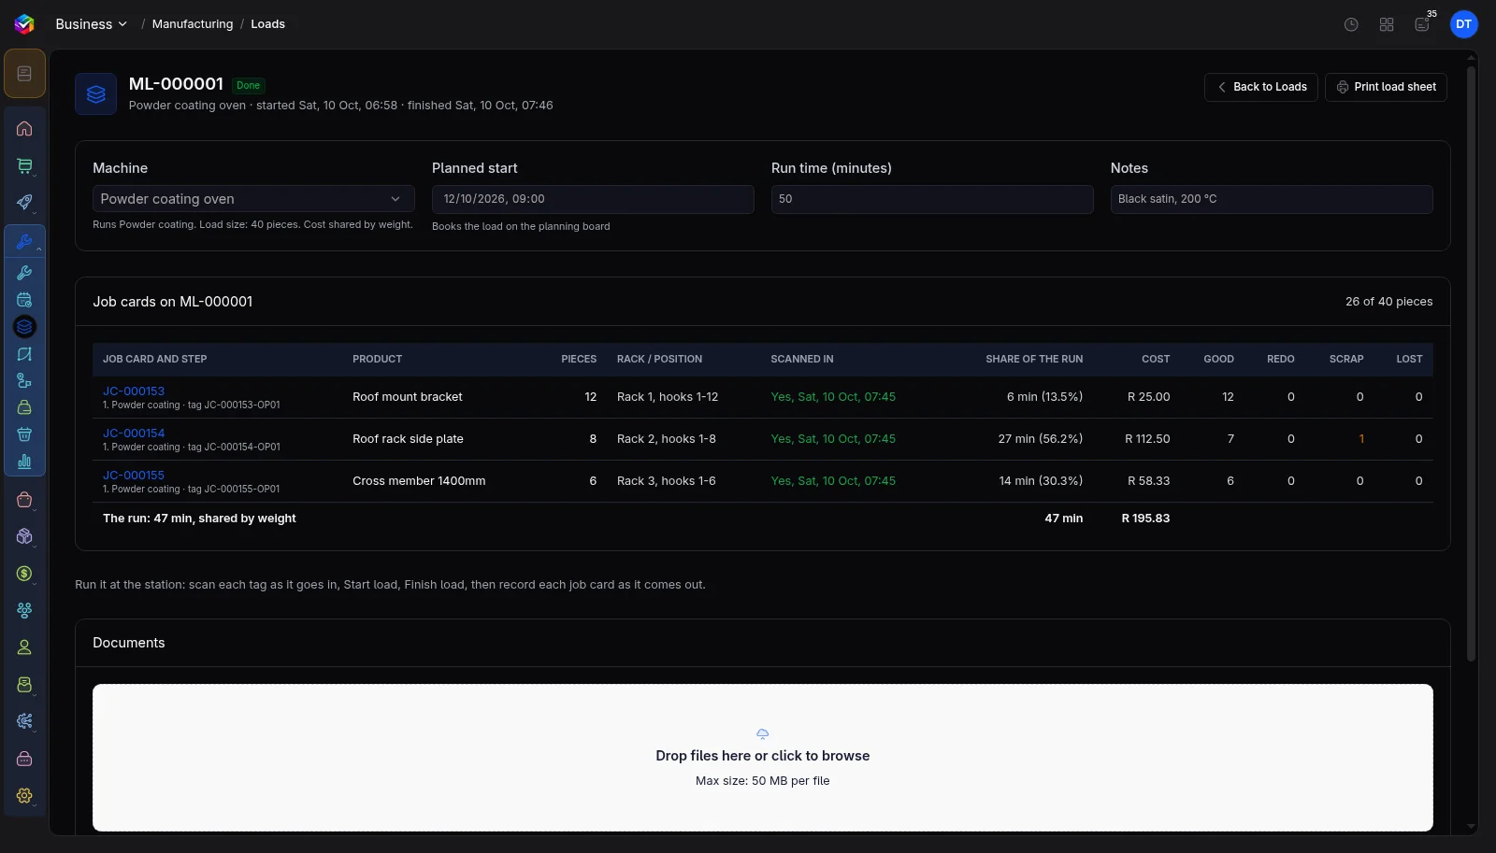
Task: Click the document panel icon atop sidebar
Action: pos(24,74)
